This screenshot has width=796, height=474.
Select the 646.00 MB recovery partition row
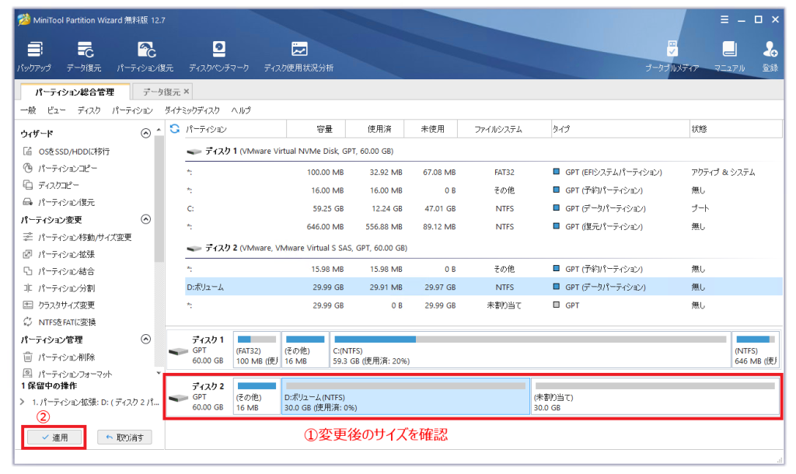click(484, 227)
